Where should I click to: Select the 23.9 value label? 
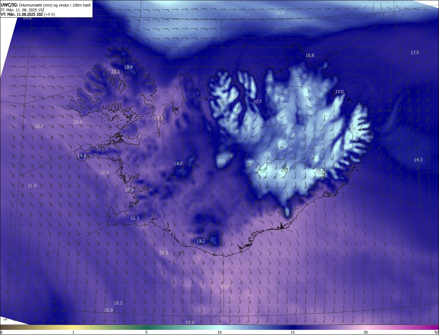tap(164, 253)
